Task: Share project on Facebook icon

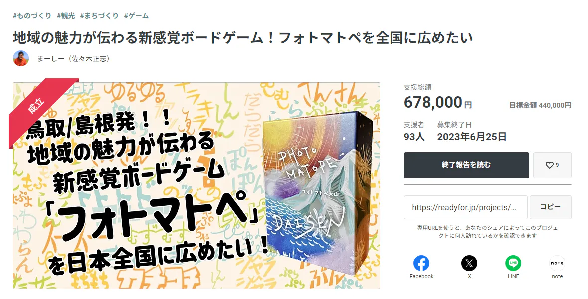Action: (x=421, y=263)
